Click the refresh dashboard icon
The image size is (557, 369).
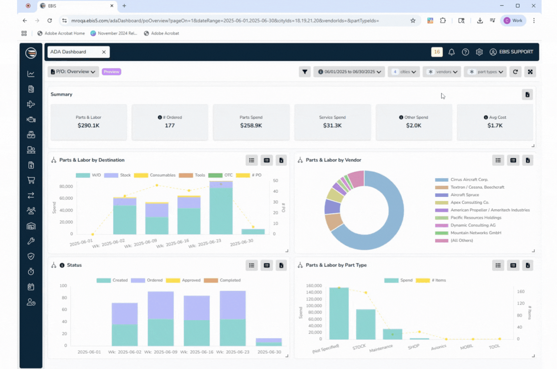click(515, 72)
